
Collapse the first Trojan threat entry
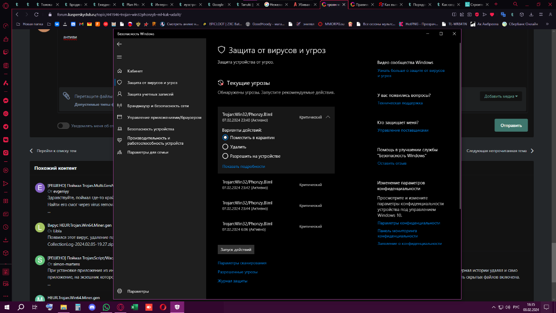click(x=328, y=117)
